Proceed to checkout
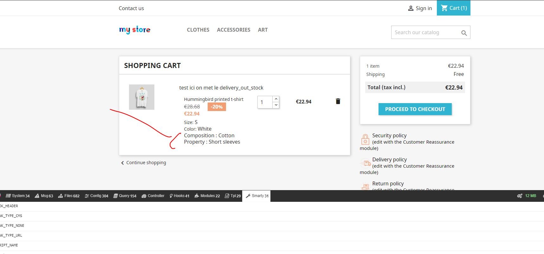Screen dimensions: 544x254 pyautogui.click(x=415, y=109)
